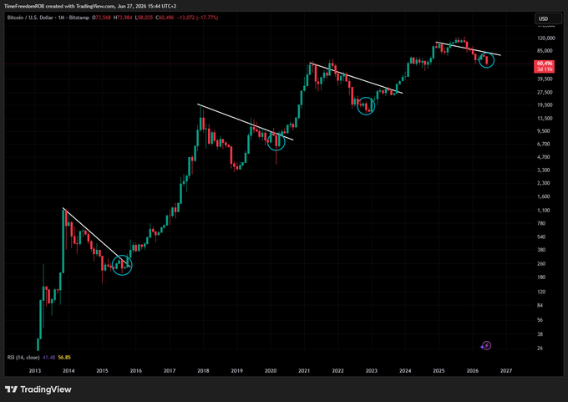Select the Bitcoin / U.S. Dollar symbol title
This screenshot has height=402, width=568.
(48, 18)
